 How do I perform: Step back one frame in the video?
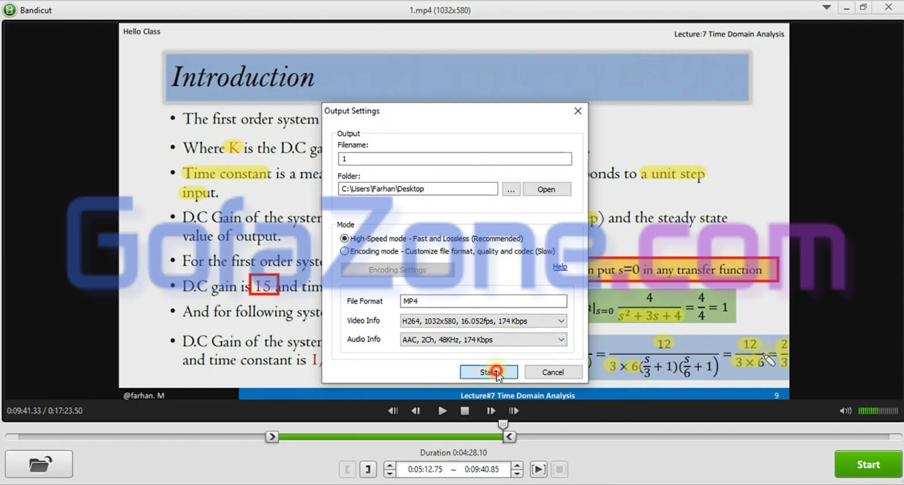[x=416, y=411]
